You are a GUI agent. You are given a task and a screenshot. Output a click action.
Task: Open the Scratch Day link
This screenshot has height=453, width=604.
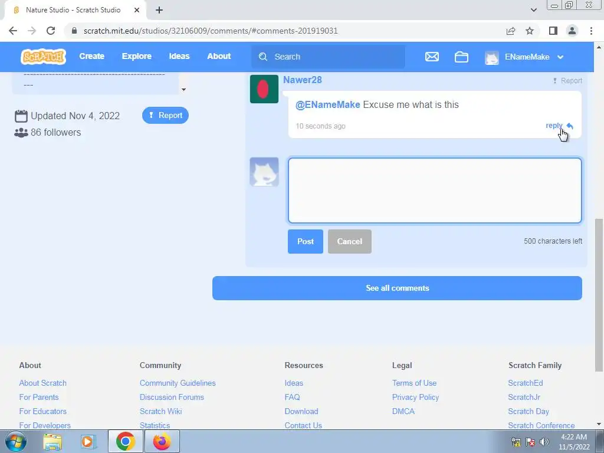[528, 411]
